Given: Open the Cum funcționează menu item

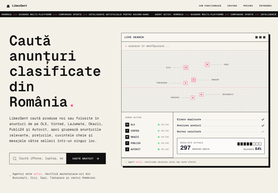Looking at the screenshot, I should point(210,6).
